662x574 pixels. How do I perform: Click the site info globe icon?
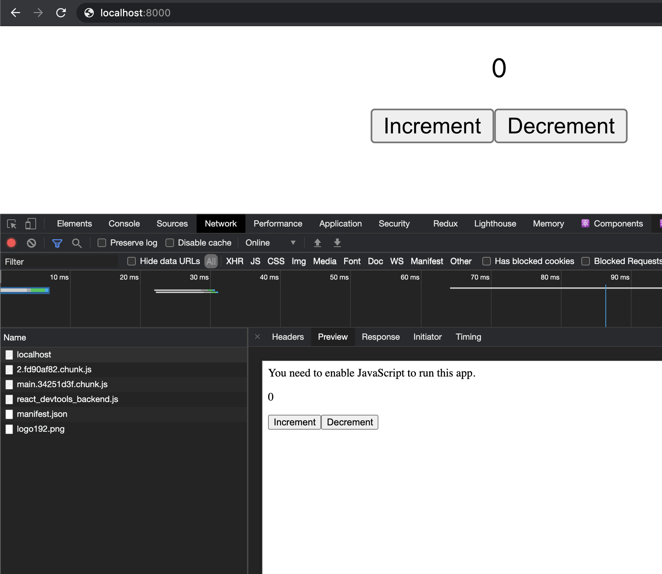point(89,13)
